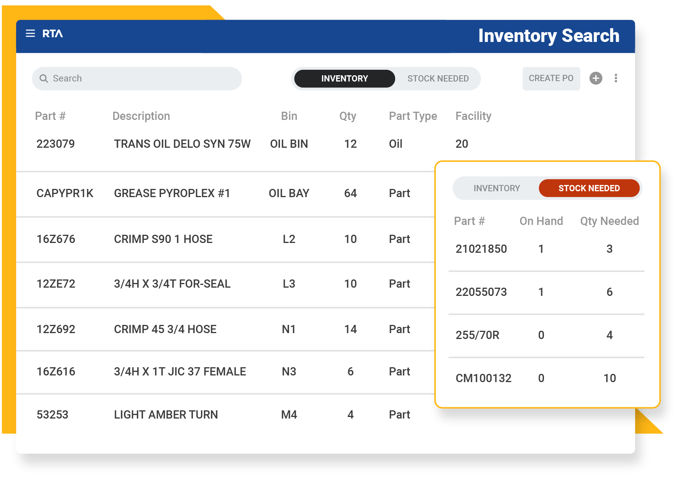The width and height of the screenshot is (674, 484).
Task: Select part number 16Z616
Action: click(56, 372)
